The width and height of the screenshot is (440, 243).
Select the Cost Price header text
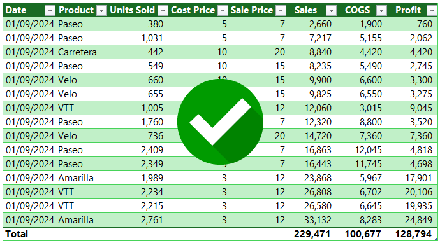193,10
